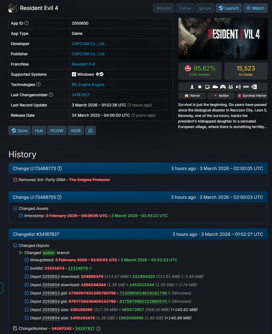Toggle Follow for Resident Evil 4
This screenshot has width=272, height=334.
185,8
